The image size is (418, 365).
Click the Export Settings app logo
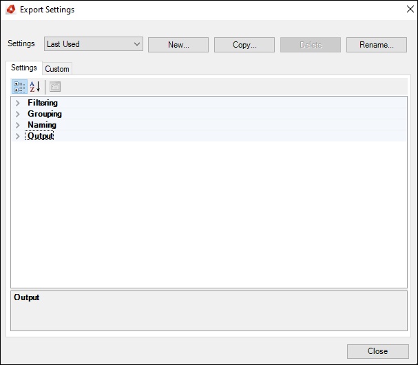[11, 10]
